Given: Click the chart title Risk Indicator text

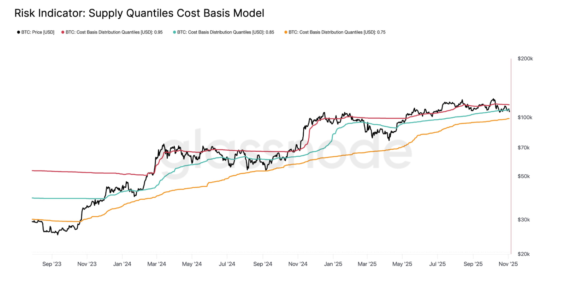Looking at the screenshot, I should [x=139, y=13].
